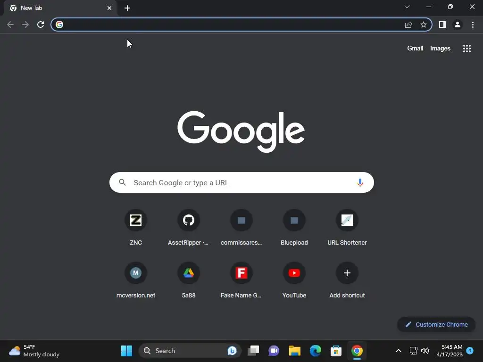Show hidden system tray icons
The width and height of the screenshot is (483, 362).
tap(398, 351)
